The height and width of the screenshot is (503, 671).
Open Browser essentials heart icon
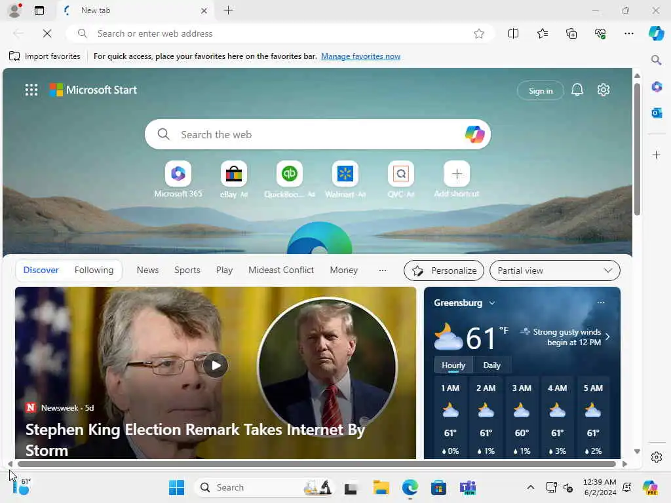[x=600, y=33]
